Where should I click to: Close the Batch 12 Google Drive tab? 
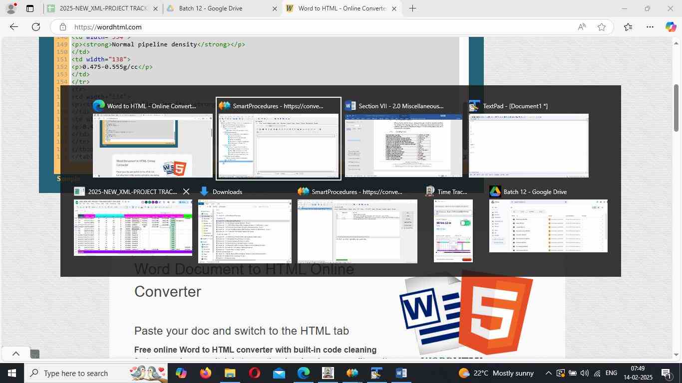click(x=275, y=8)
